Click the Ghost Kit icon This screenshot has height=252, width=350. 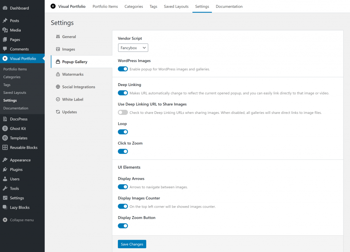coord(5,129)
